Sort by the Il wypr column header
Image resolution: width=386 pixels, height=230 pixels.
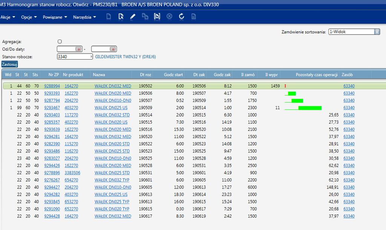point(271,75)
